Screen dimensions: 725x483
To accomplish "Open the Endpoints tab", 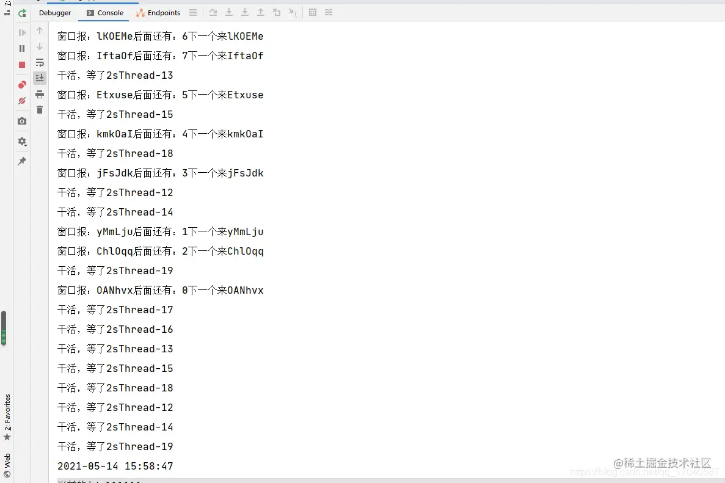I will tap(158, 12).
